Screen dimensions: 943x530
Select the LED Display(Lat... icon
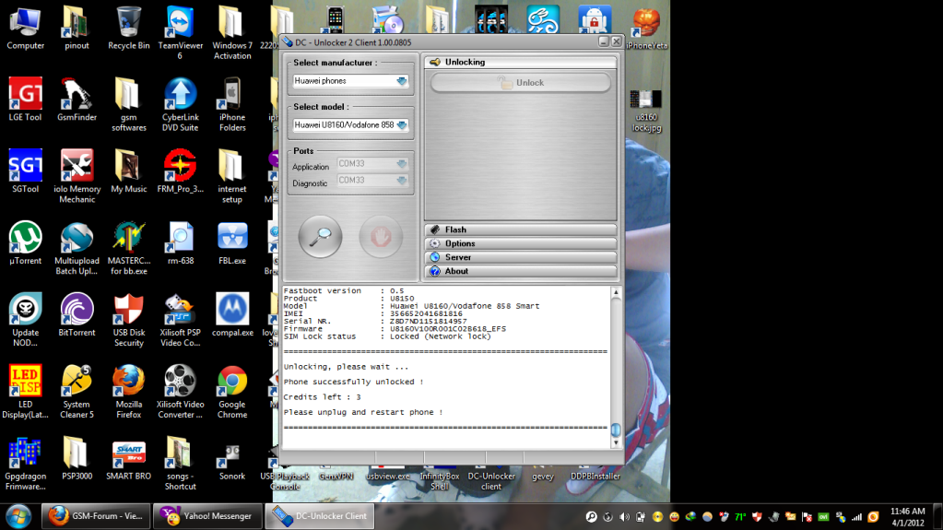[x=25, y=391]
